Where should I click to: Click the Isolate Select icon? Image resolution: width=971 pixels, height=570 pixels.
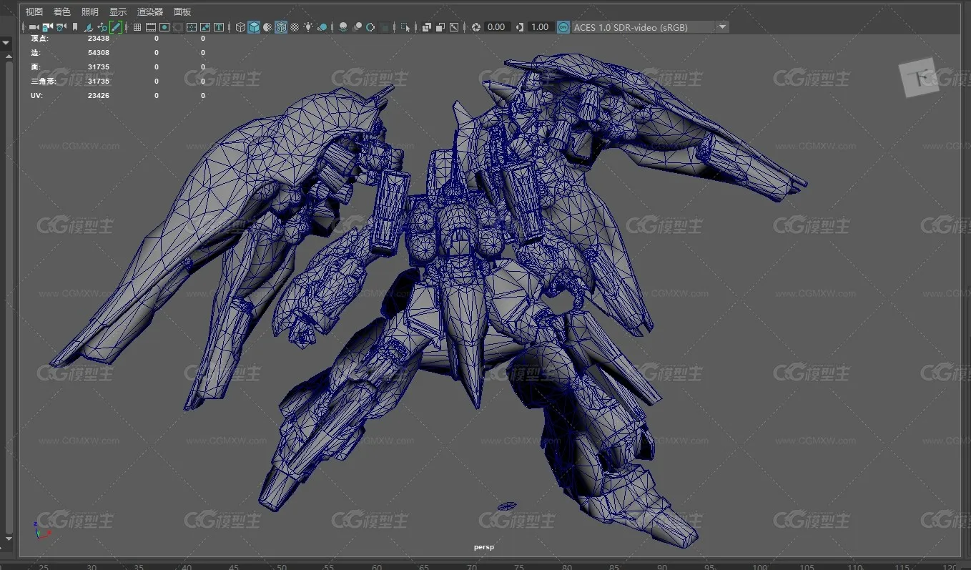click(x=405, y=27)
